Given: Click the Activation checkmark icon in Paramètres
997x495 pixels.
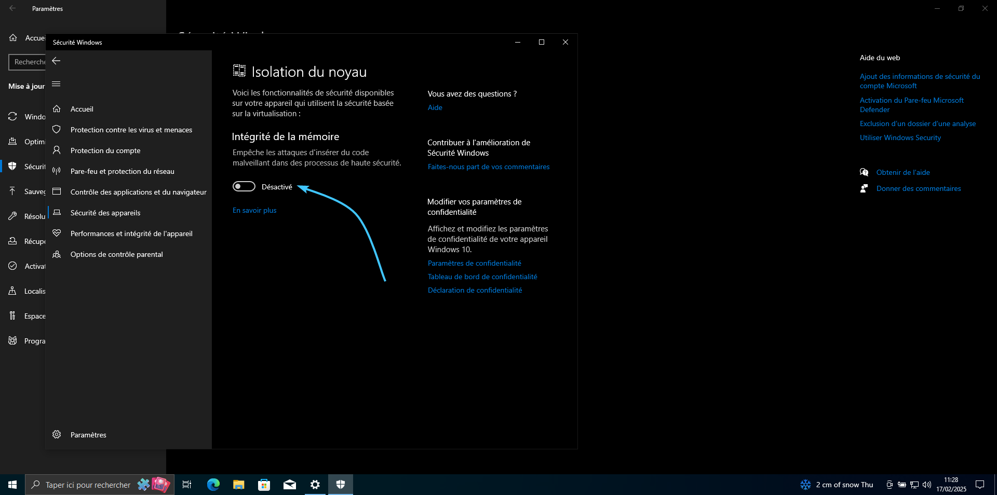Looking at the screenshot, I should [12, 266].
